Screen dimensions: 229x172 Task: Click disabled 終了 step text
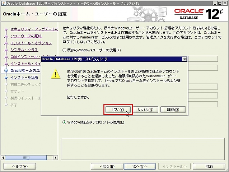coord(14,105)
